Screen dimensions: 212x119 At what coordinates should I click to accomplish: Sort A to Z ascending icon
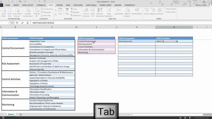coord(56,10)
